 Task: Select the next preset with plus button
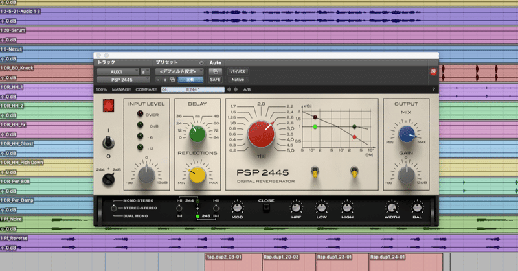[x=165, y=80]
